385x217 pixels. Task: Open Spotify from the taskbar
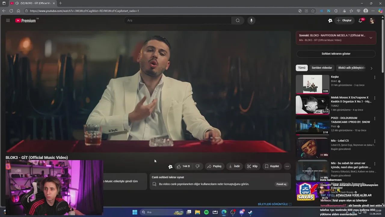coord(206,212)
